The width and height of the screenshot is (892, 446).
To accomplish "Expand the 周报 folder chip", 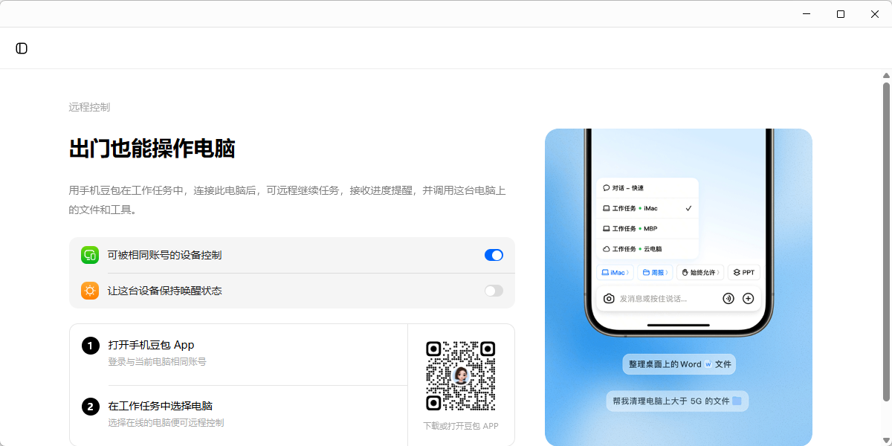I will [655, 273].
